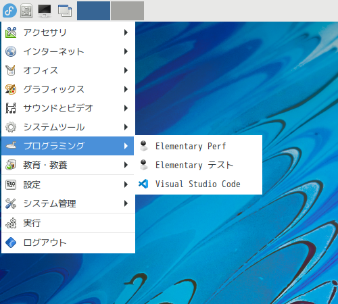Choose 実行 to run a command
The height and width of the screenshot is (304, 338).
[68, 223]
